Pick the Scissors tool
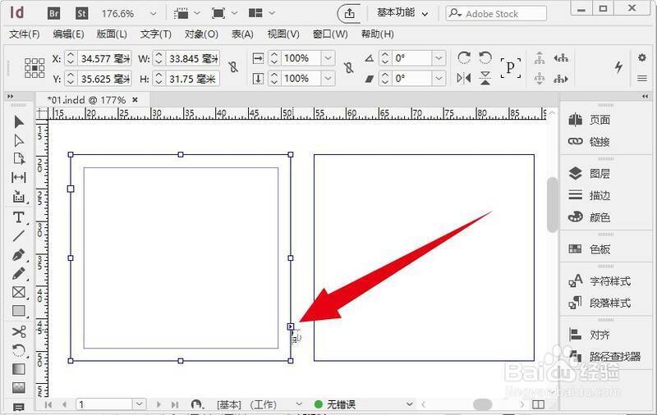657x415 pixels. pyautogui.click(x=19, y=331)
